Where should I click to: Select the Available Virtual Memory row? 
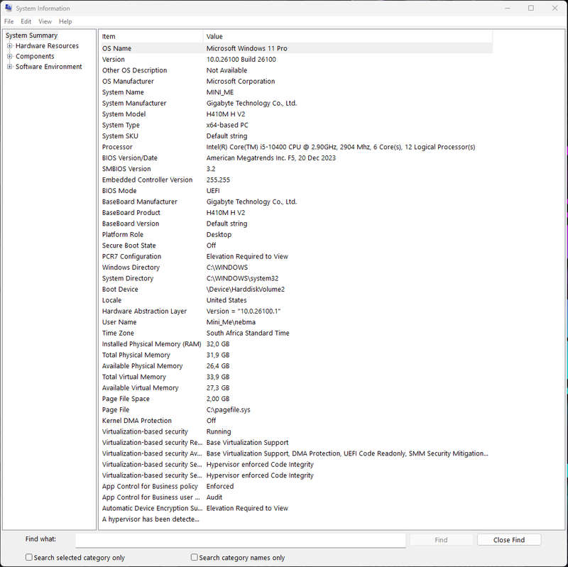coord(296,387)
